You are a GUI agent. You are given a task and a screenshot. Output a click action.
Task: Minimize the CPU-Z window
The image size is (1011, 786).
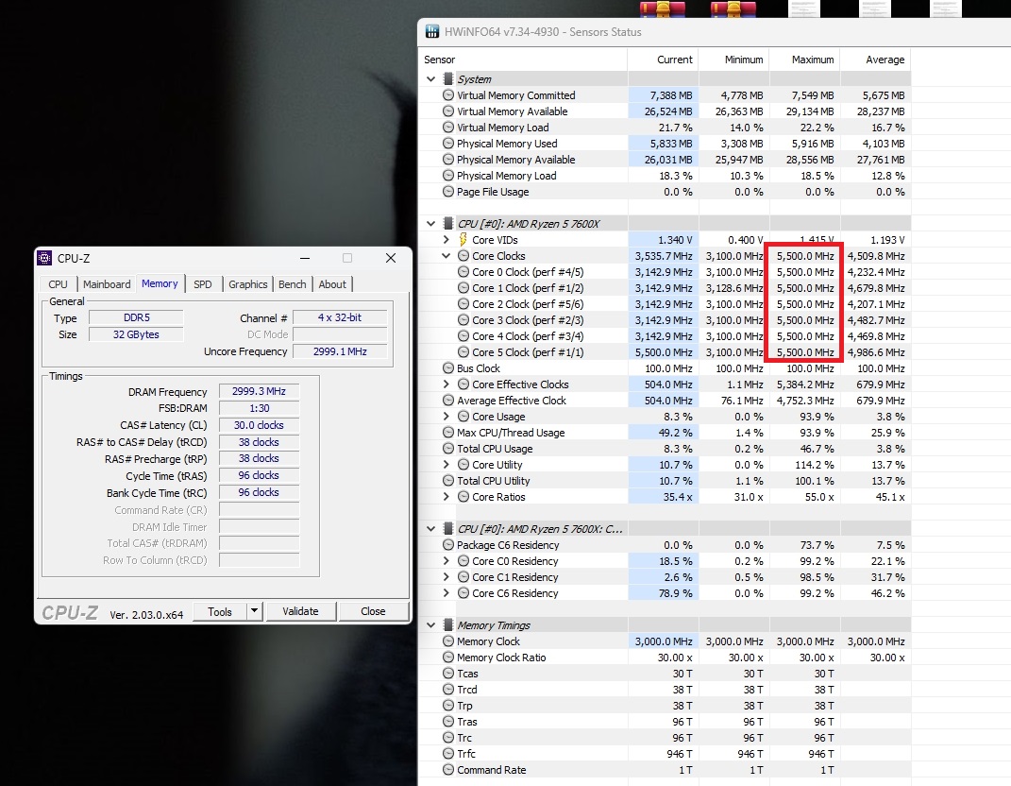[305, 258]
